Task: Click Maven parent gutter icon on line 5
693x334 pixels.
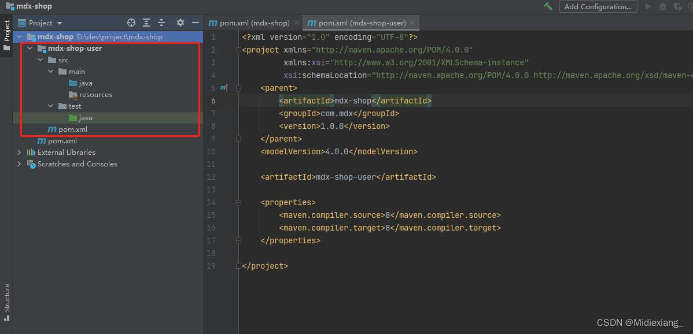Action: pyautogui.click(x=224, y=88)
